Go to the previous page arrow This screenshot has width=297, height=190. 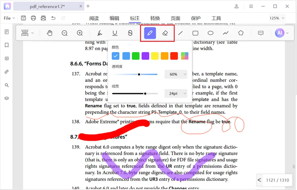pyautogui.click(x=259, y=180)
